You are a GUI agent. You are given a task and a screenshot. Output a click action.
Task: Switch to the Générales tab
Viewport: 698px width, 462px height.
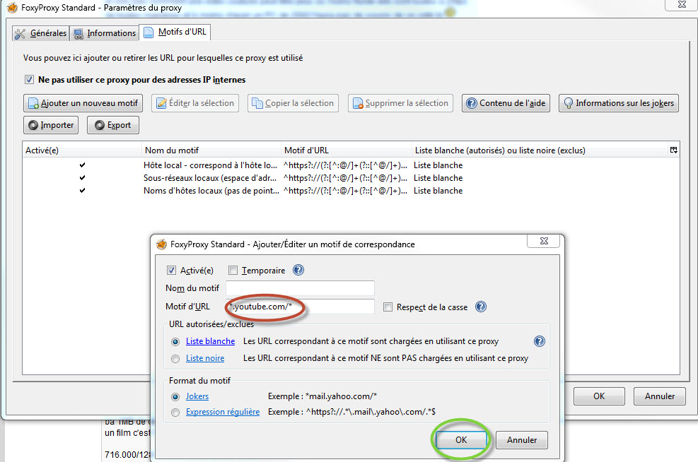click(x=40, y=33)
